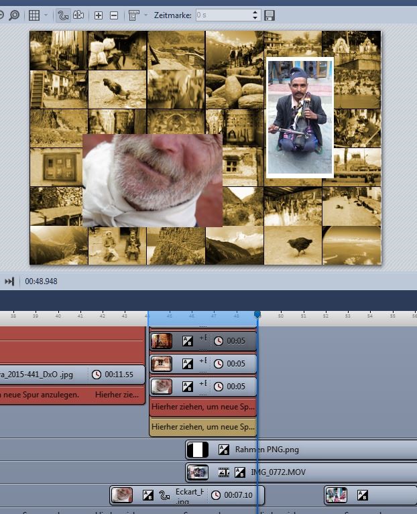Click the motion path icon on Eckart clip
This screenshot has width=417, height=514.
[x=164, y=496]
